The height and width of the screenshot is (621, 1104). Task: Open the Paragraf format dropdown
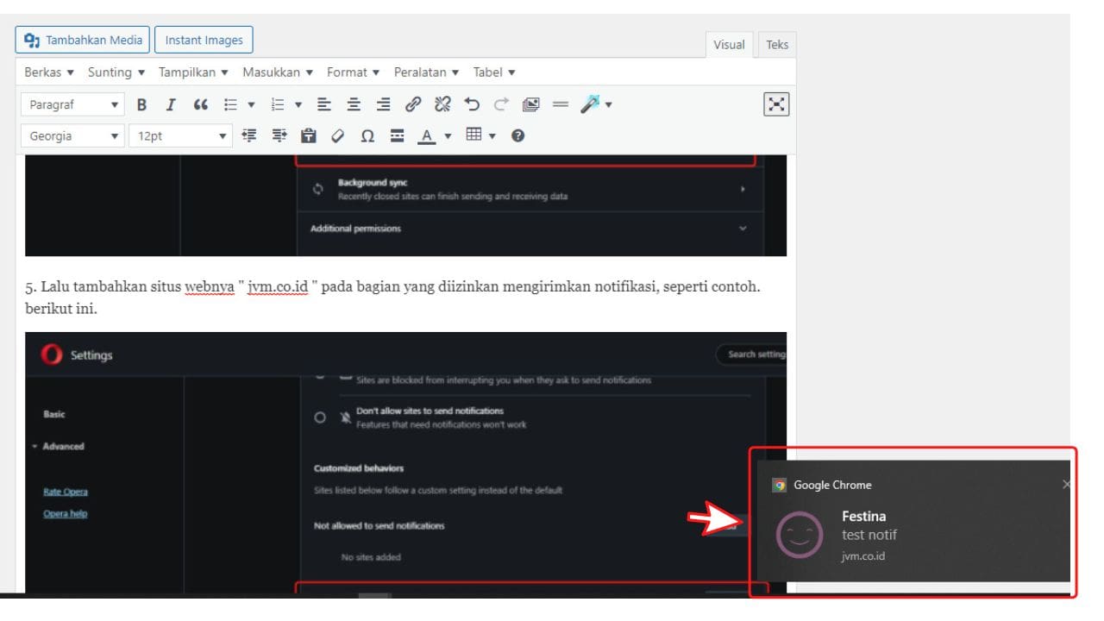point(73,104)
